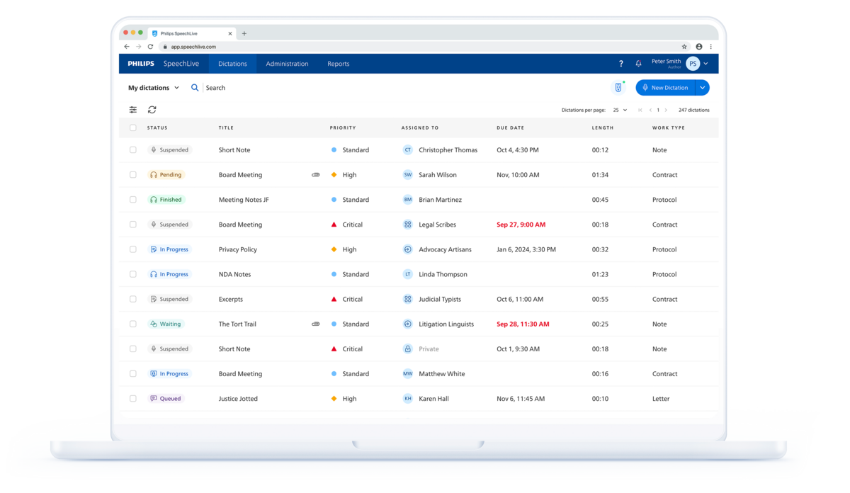Click the overdue Sep 27, 9:00 AM date
This screenshot has height=493, width=850.
pyautogui.click(x=521, y=225)
